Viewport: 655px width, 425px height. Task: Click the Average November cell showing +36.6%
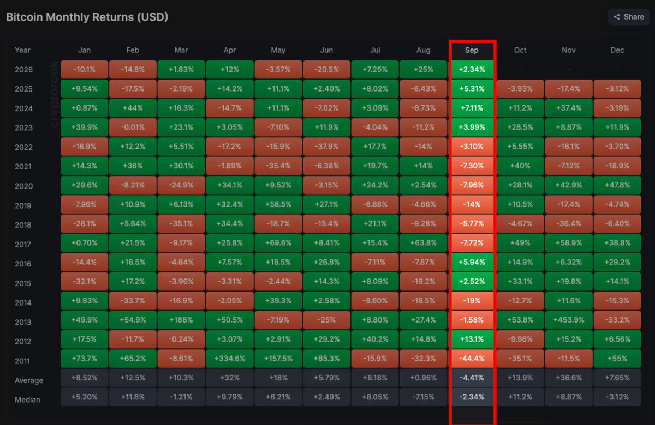[569, 378]
